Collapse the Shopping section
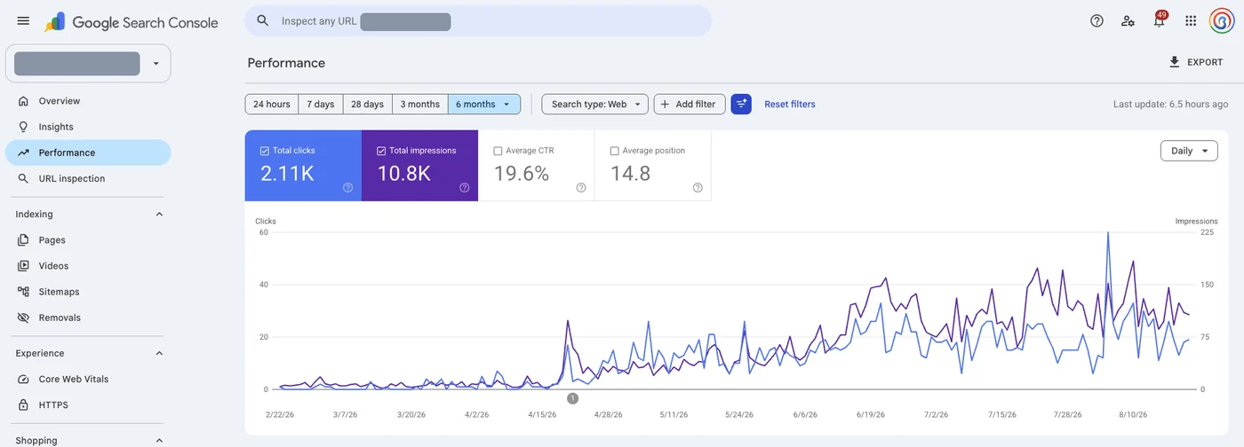The image size is (1244, 447). pos(160,440)
